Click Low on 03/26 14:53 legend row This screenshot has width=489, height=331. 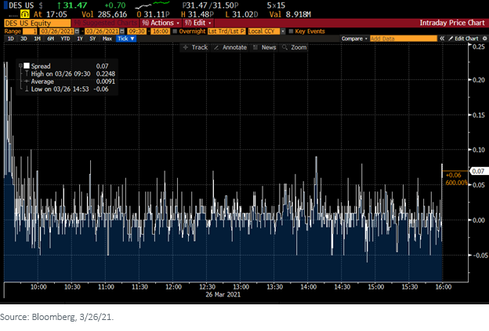point(67,89)
